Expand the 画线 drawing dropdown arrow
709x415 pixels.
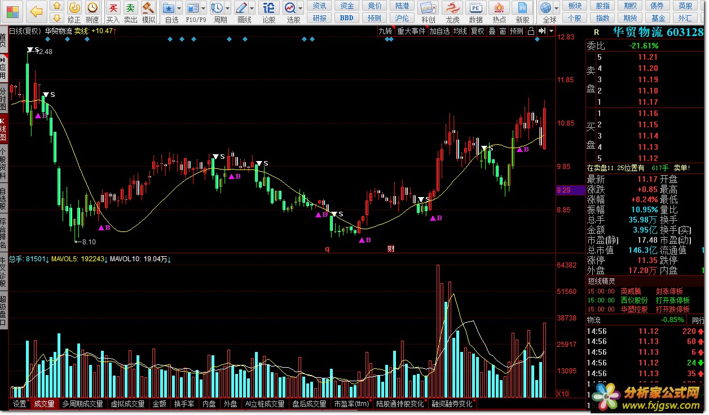click(252, 9)
